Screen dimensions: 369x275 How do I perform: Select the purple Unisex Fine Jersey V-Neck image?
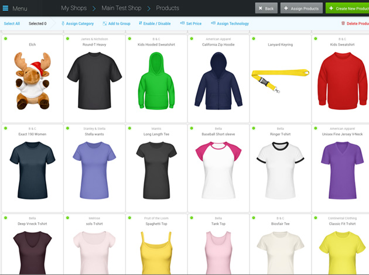point(343,170)
